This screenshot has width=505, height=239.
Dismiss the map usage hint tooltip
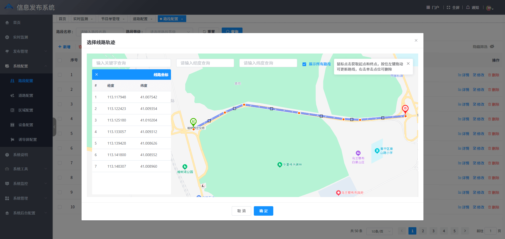(x=408, y=63)
